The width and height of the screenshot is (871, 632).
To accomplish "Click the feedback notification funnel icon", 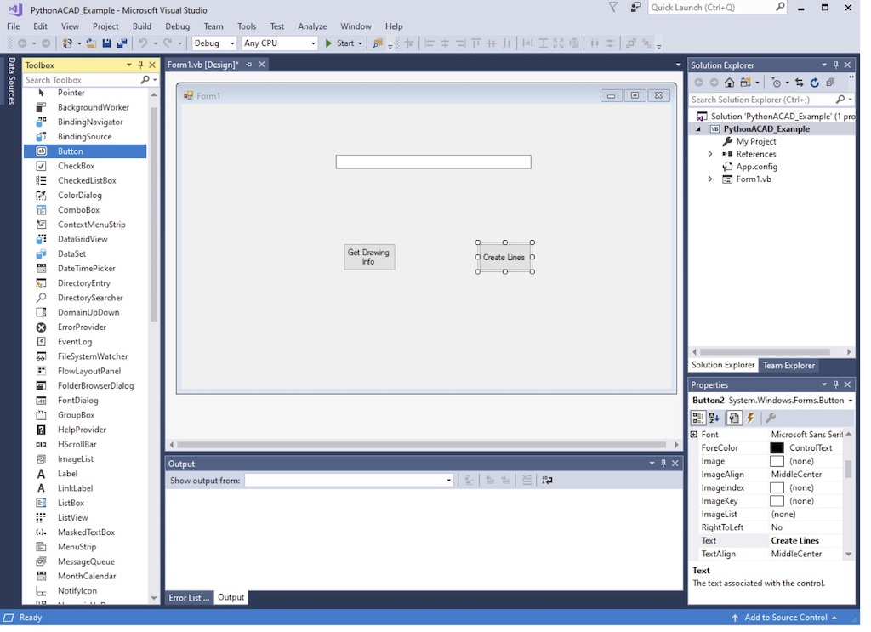I will [613, 7].
